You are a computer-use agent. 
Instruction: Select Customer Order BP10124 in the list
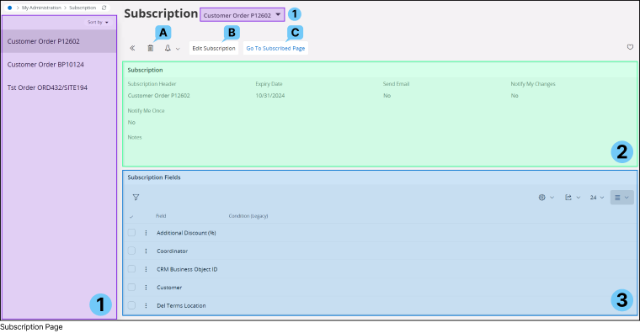click(x=59, y=65)
